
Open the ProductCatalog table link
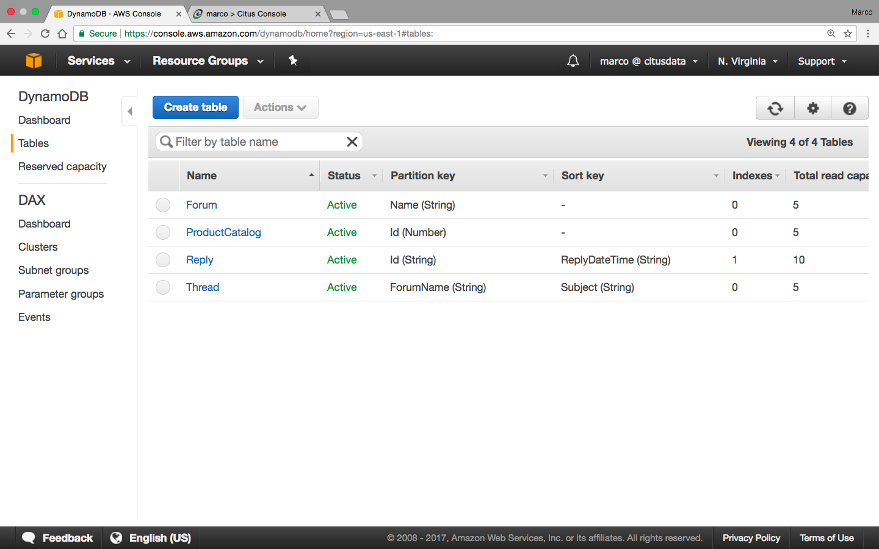(x=223, y=232)
